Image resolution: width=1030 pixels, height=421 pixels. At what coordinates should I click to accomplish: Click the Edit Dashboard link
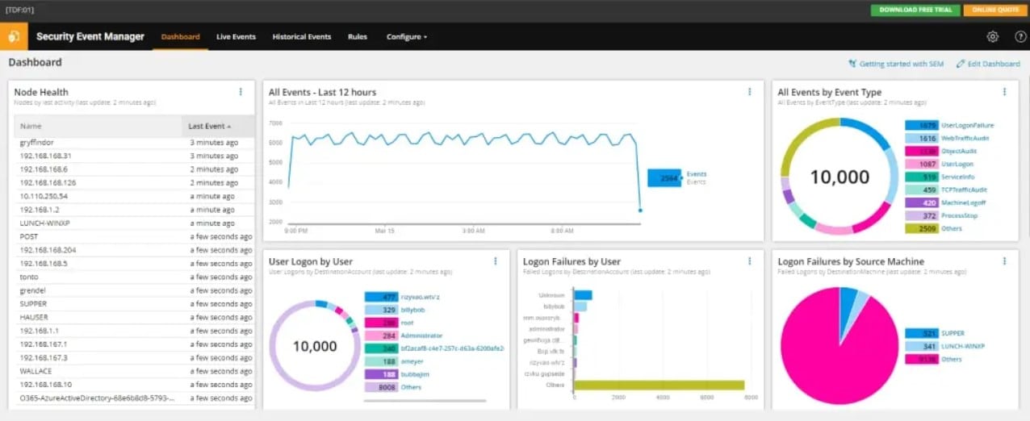(x=994, y=64)
